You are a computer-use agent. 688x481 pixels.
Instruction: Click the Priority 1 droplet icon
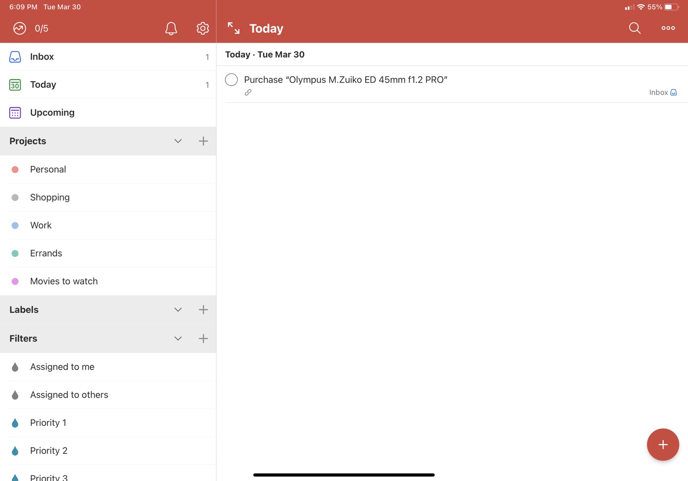pos(15,423)
